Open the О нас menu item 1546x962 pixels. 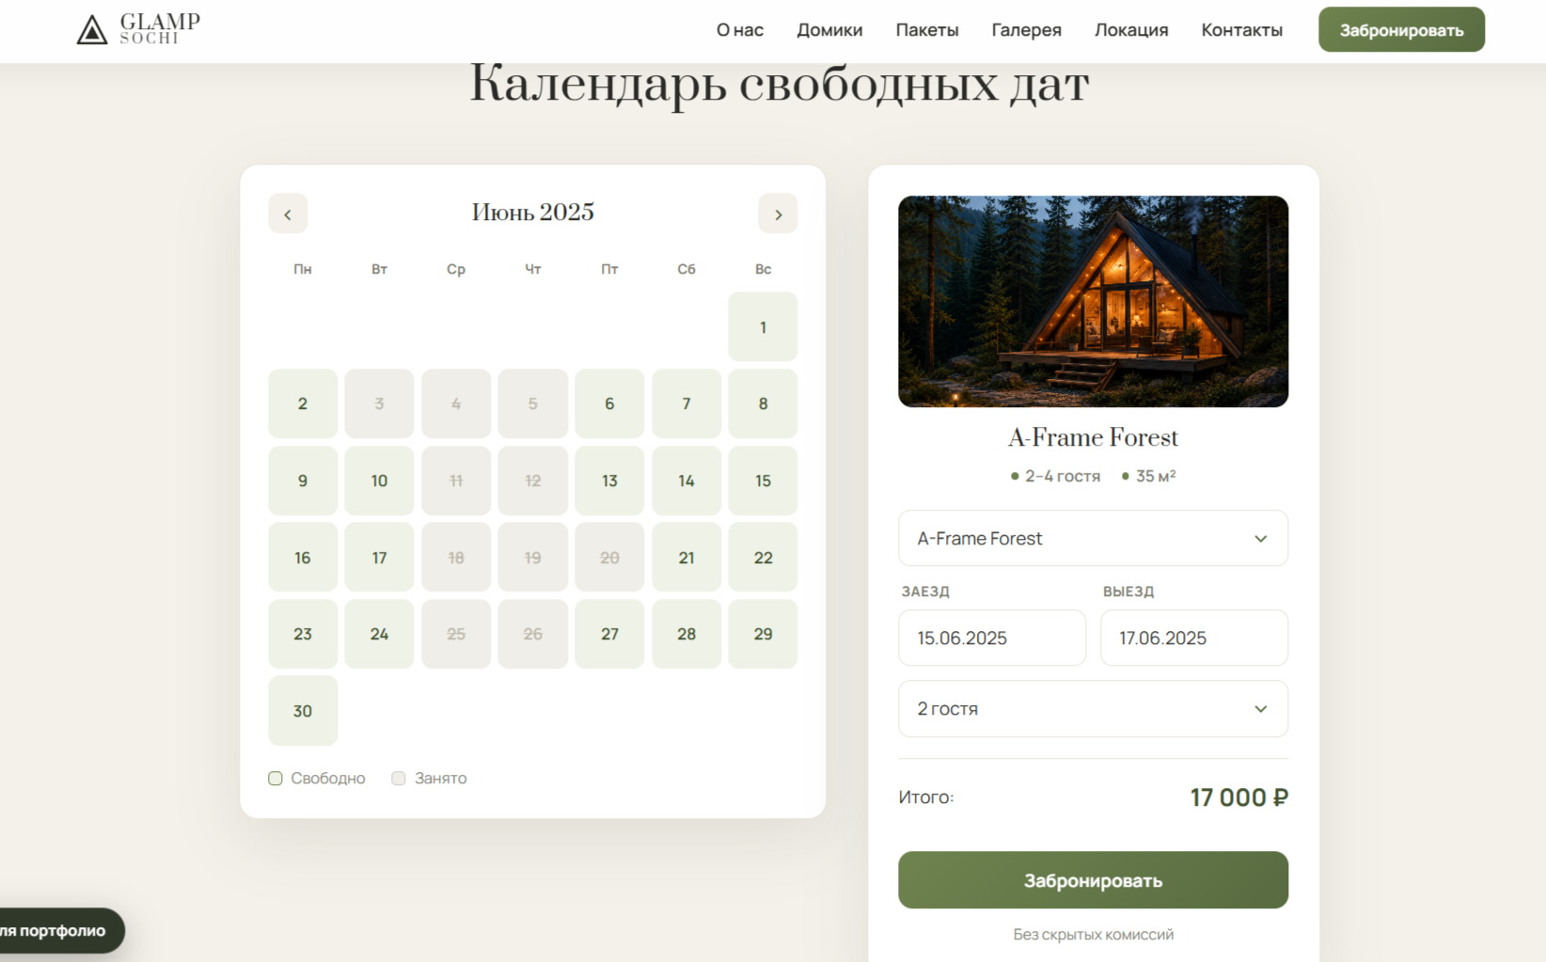pyautogui.click(x=740, y=30)
